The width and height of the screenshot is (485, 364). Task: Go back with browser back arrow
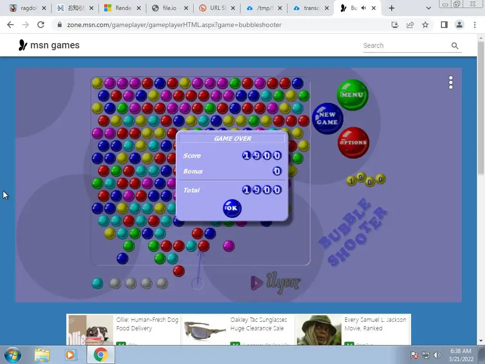point(10,25)
